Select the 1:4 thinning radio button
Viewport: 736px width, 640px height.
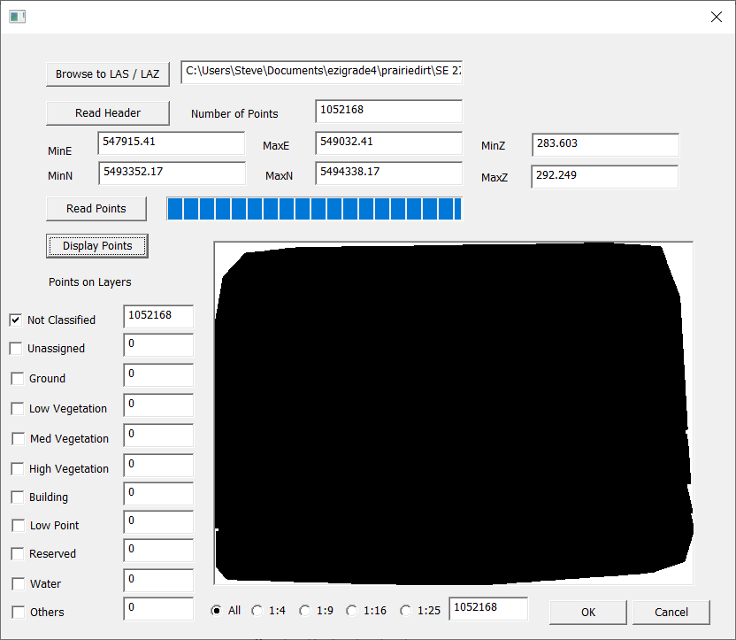click(257, 611)
